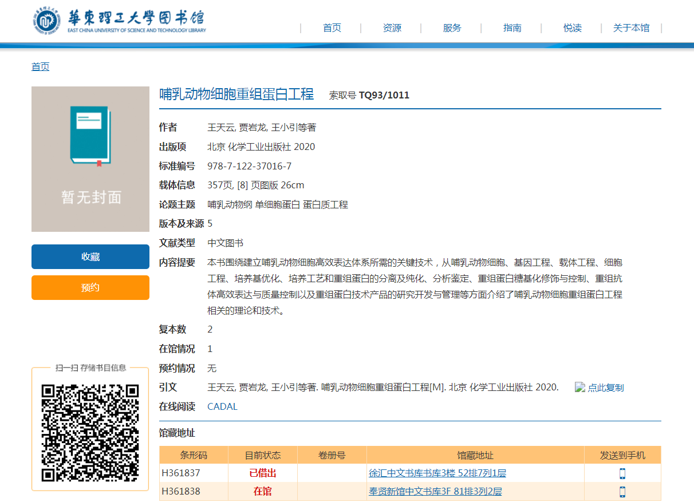
Task: Open the 指南 navigation menu
Action: [512, 28]
